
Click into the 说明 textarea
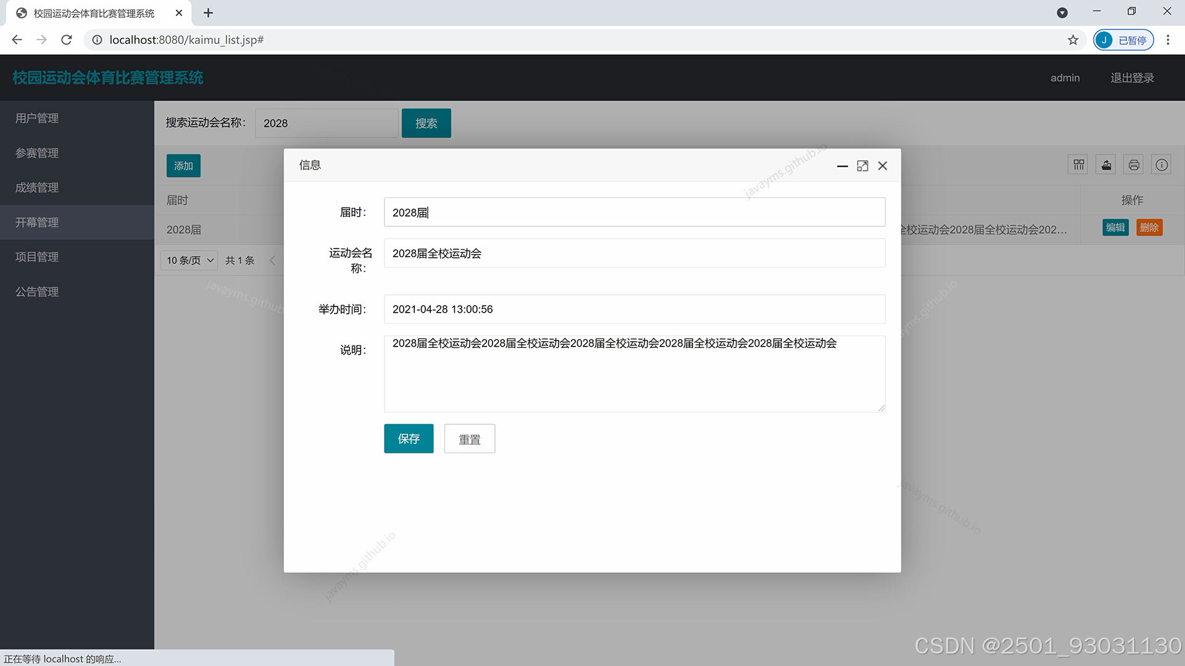(634, 374)
